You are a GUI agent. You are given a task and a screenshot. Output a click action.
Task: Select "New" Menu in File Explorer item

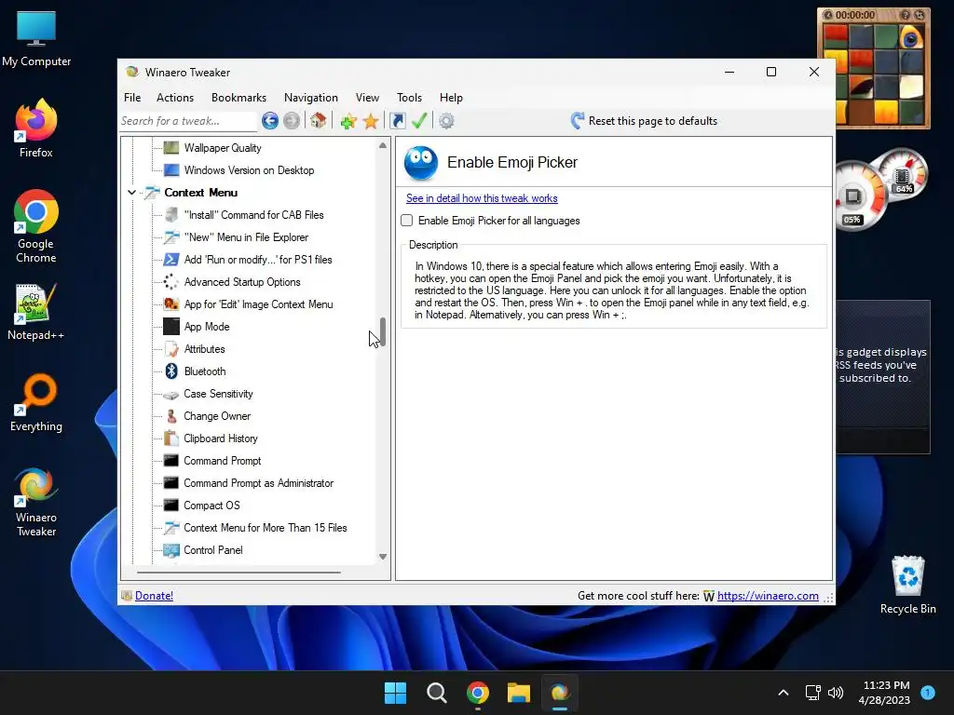[246, 237]
